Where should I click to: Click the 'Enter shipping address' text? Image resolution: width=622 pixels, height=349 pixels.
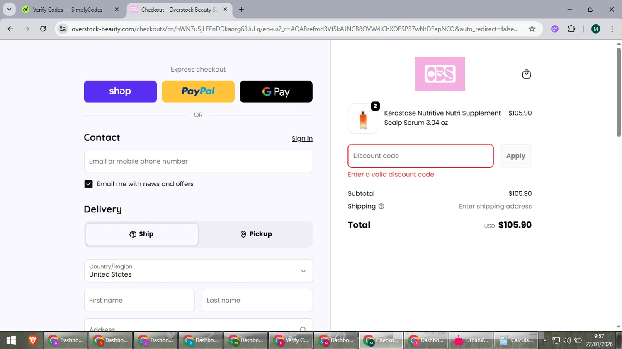coord(495,206)
